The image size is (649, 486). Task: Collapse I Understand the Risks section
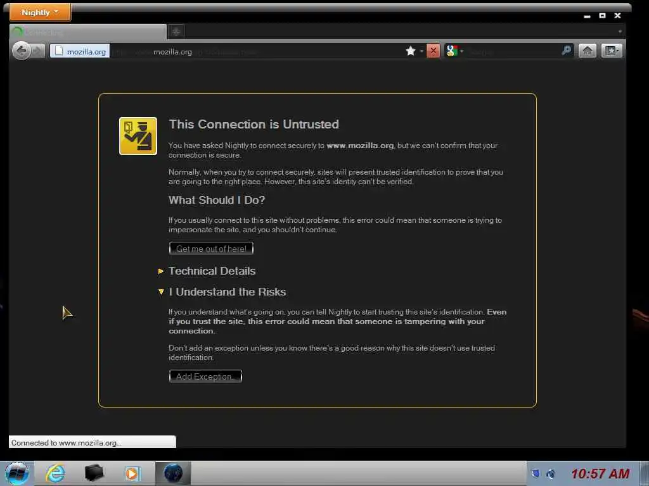[227, 292]
